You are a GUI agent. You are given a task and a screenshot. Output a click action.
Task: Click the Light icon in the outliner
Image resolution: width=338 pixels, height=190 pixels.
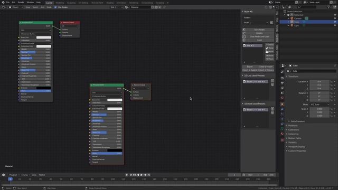tap(292, 25)
